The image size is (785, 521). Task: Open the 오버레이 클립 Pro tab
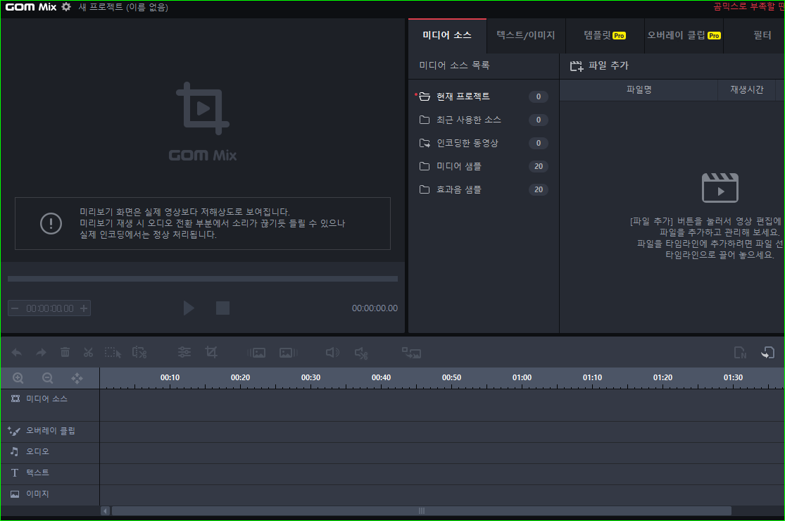pos(684,35)
